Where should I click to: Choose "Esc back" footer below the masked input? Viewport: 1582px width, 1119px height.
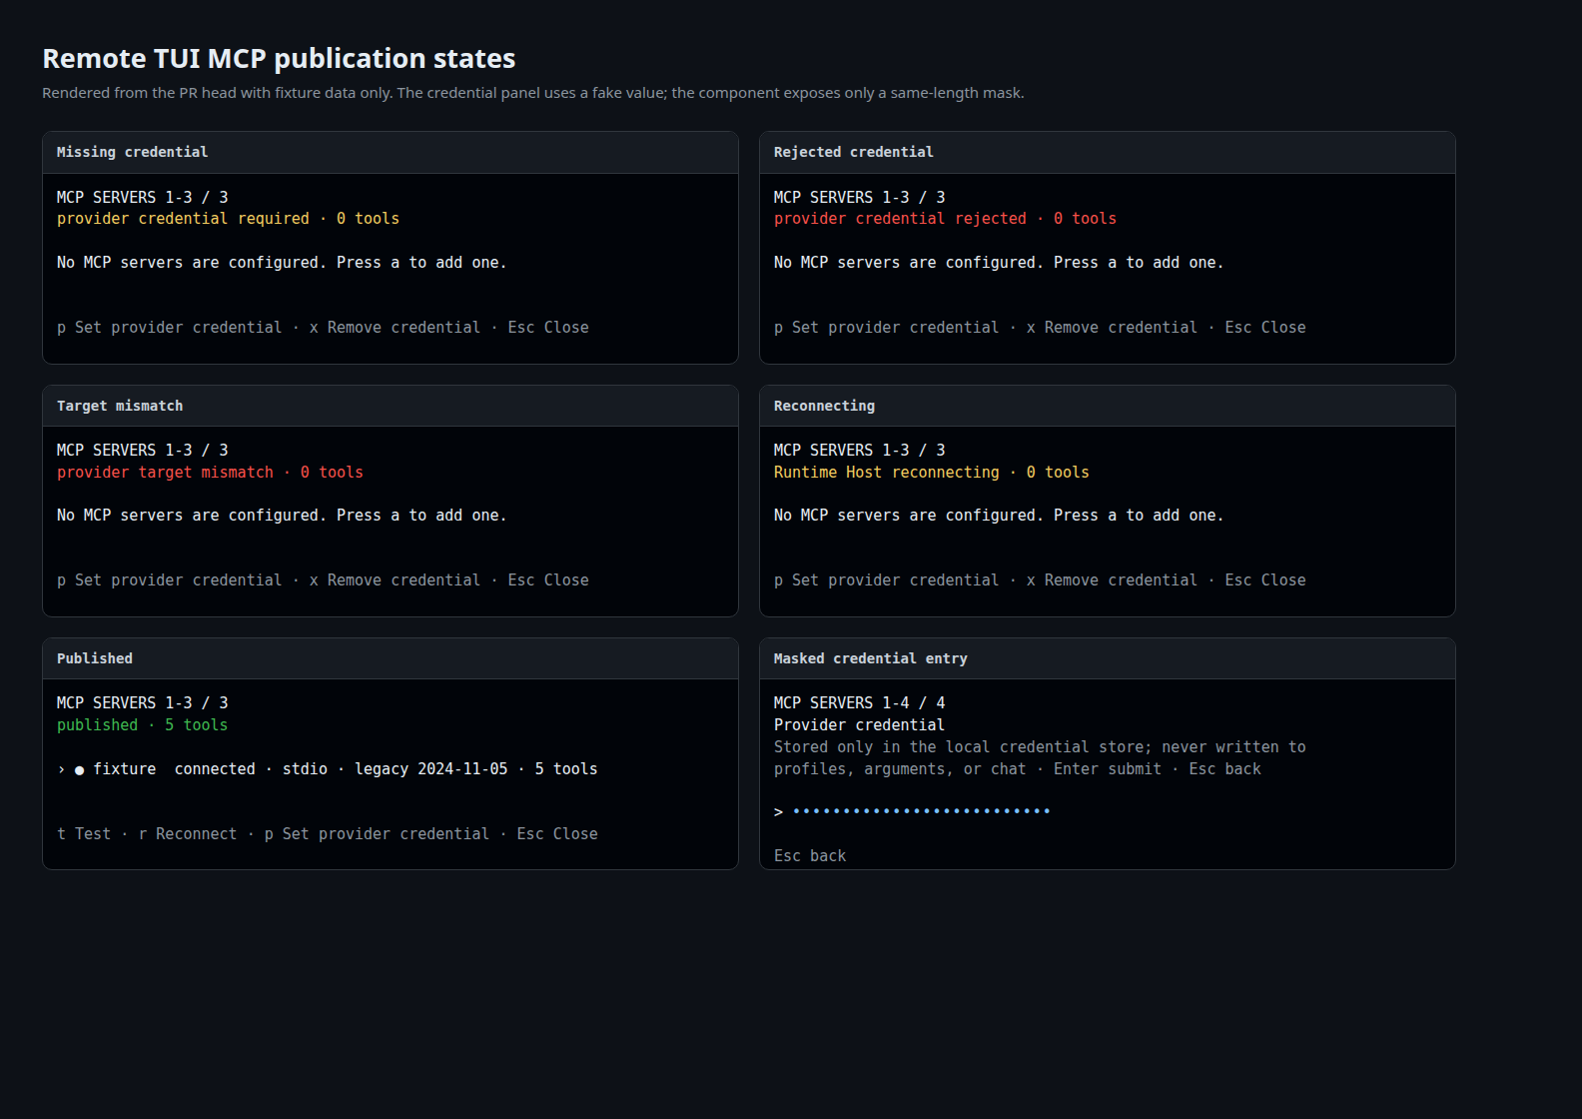[810, 856]
